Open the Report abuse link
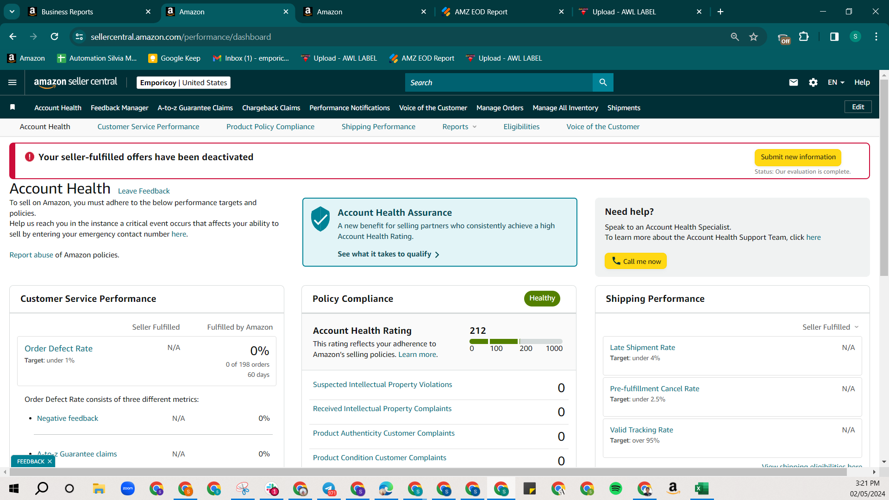889x500 pixels. tap(31, 255)
